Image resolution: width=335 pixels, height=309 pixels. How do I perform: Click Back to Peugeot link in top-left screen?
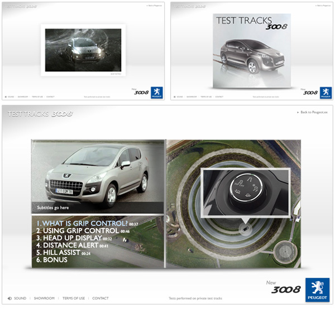pyautogui.click(x=154, y=6)
